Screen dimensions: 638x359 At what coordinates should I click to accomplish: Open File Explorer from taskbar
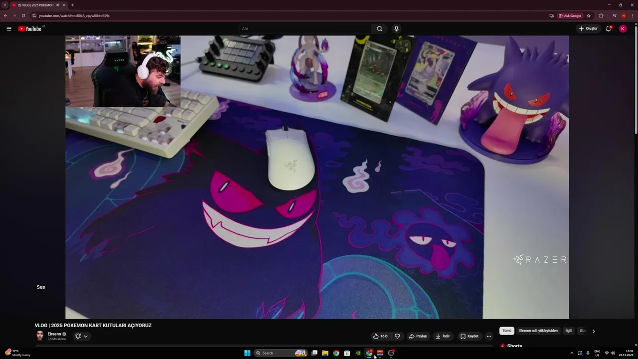[x=325, y=353]
